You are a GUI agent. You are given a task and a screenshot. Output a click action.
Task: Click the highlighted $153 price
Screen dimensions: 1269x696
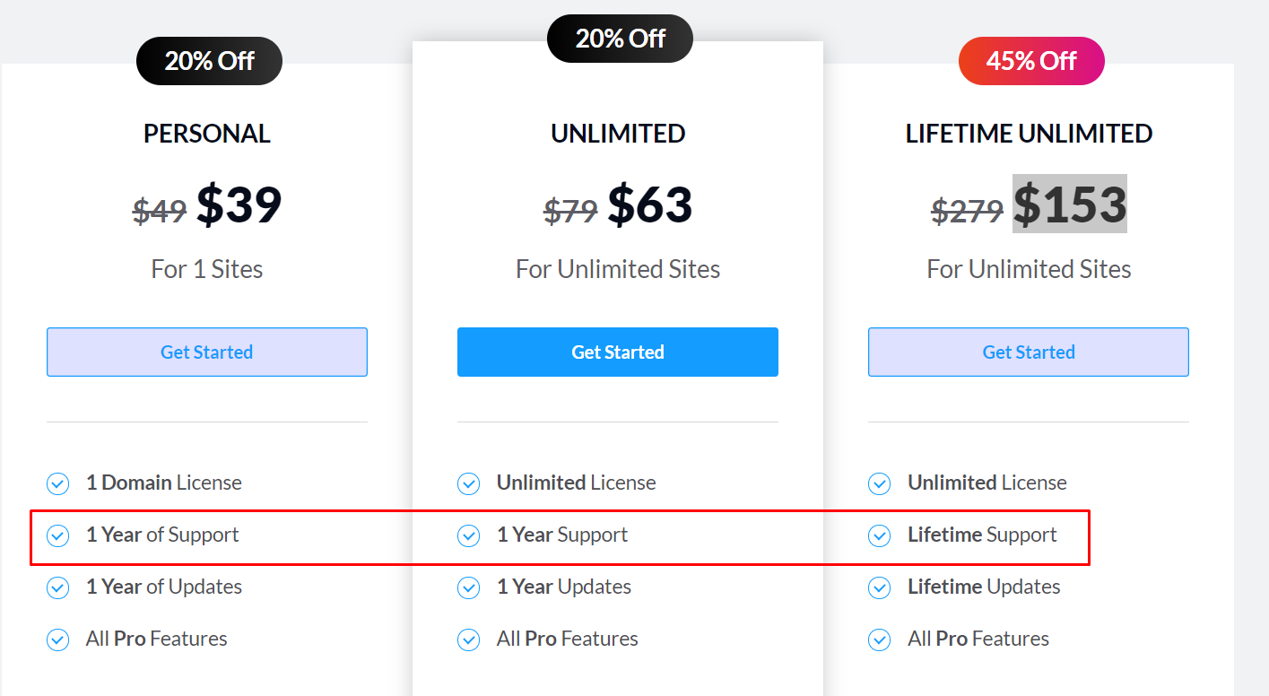pyautogui.click(x=1070, y=204)
